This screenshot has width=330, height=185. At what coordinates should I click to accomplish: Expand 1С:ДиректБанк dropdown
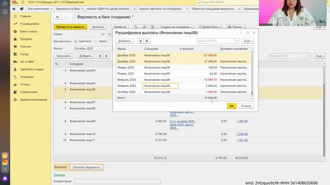pyautogui.click(x=209, y=27)
